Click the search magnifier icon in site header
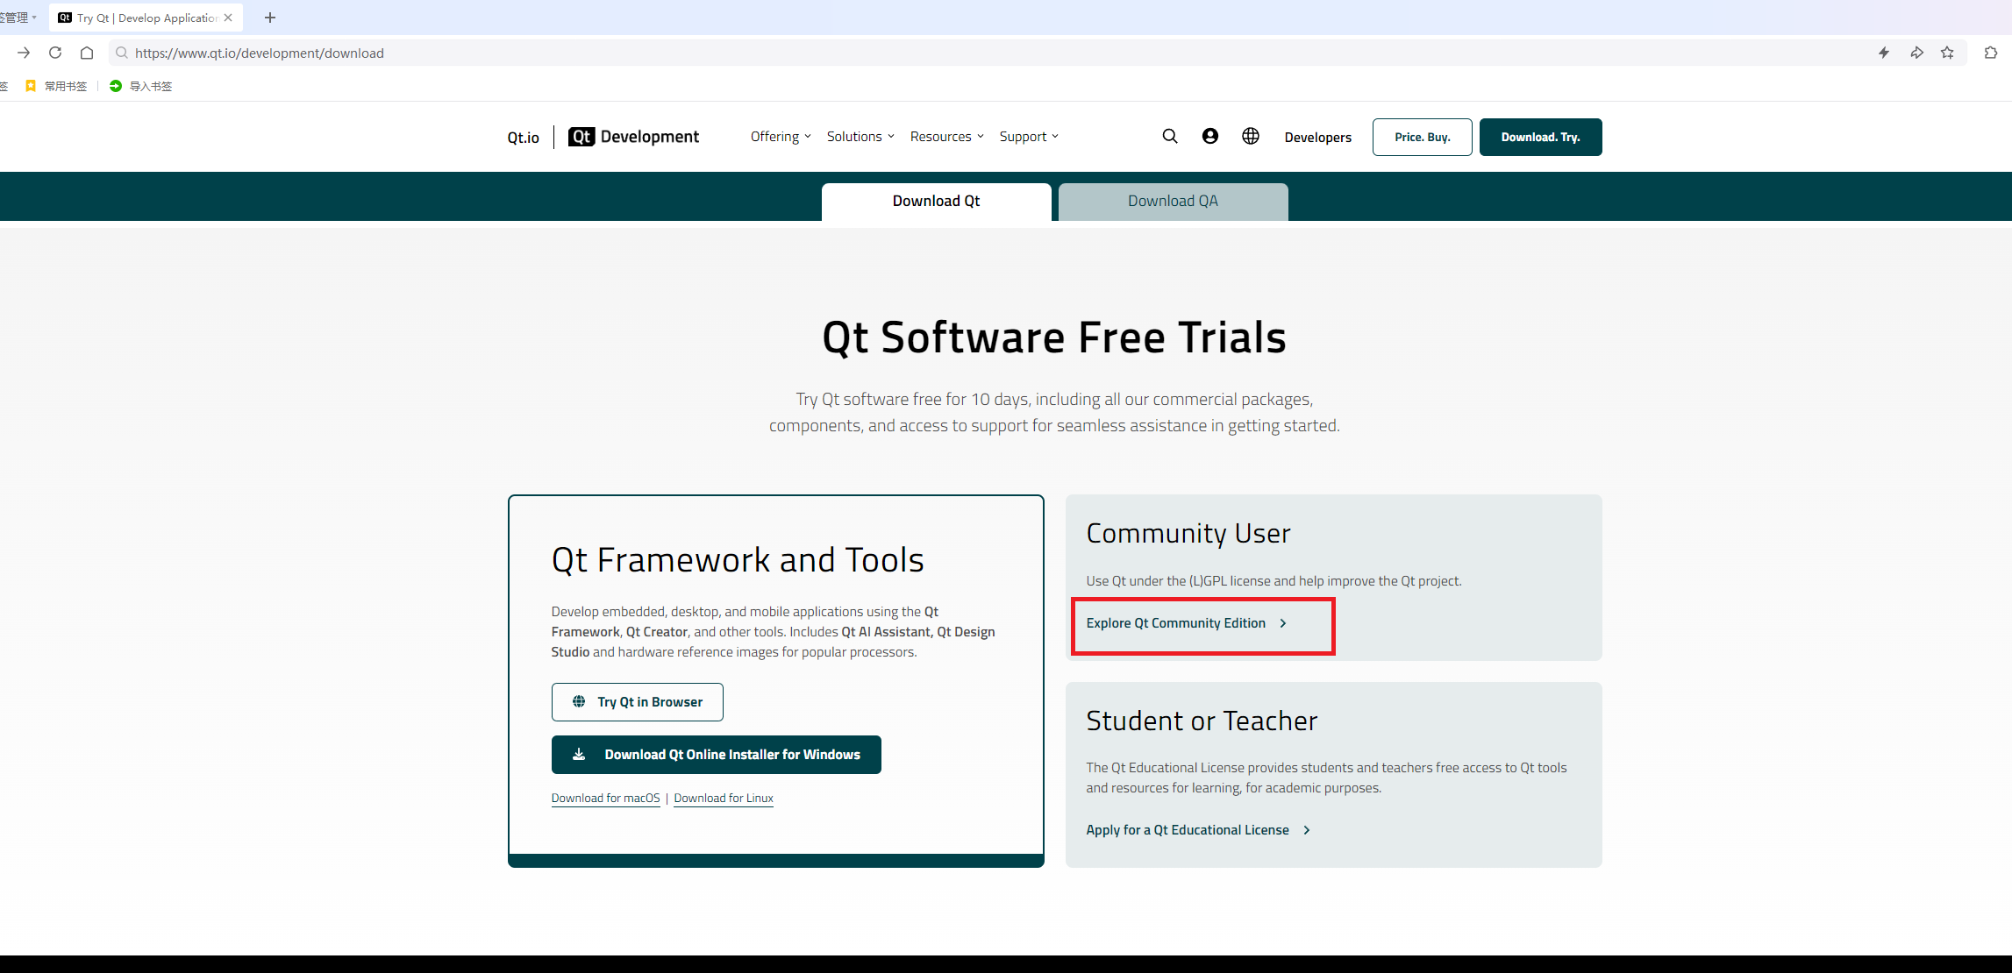 (1169, 136)
